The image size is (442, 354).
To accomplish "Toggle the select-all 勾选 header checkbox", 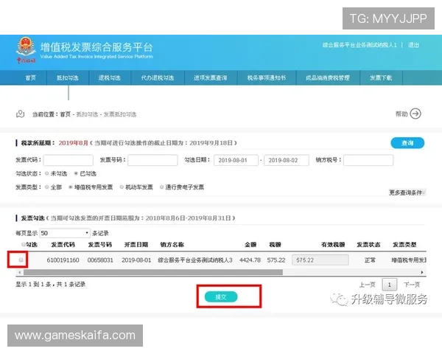I will tap(23, 244).
